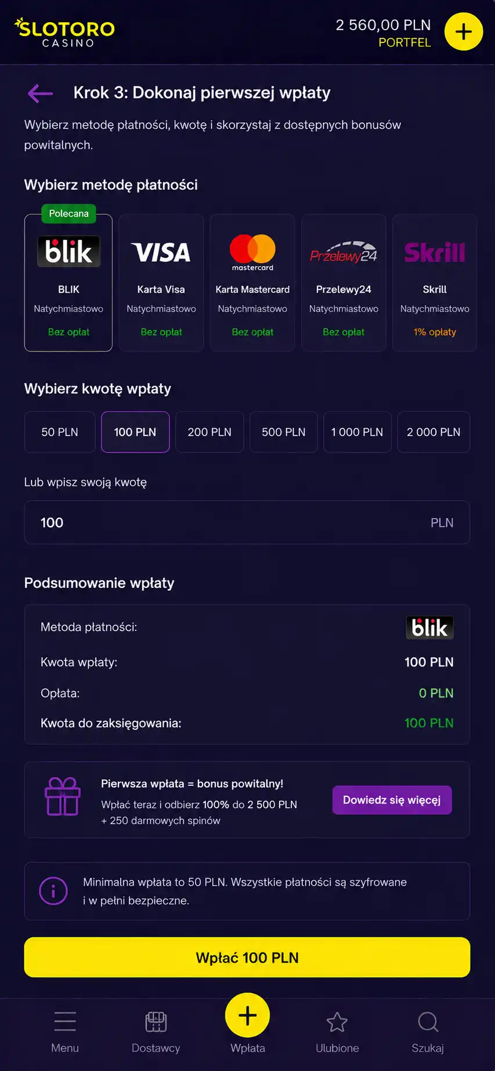Click the custom amount input field
The image size is (495, 1071).
click(x=247, y=523)
